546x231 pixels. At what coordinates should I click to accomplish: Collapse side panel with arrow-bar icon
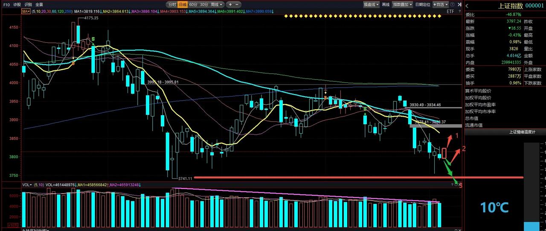[459, 4]
